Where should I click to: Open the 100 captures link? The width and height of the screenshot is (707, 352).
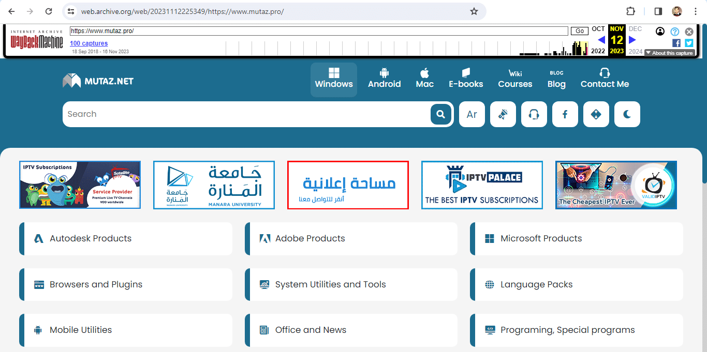click(x=89, y=43)
